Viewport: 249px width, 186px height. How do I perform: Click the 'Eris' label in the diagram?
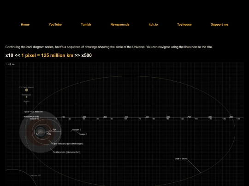pos(54,130)
